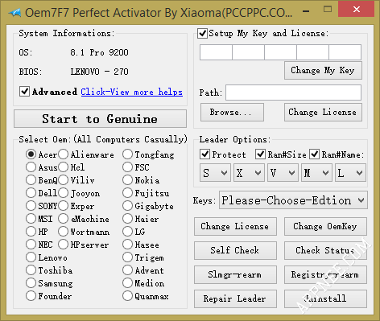
Task: Open the leader dropdown showing L
Action: click(350, 173)
